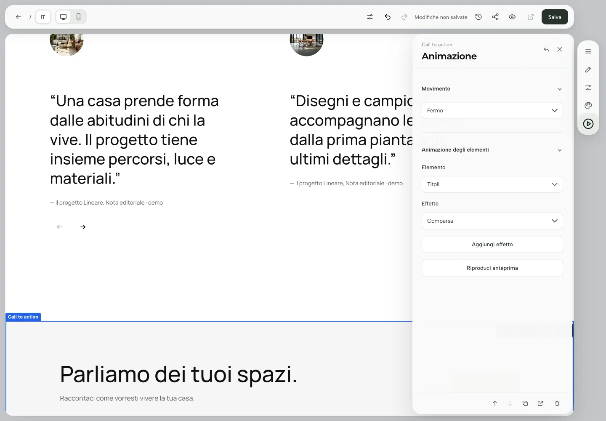Undo the last change
606x421 pixels.
388,17
